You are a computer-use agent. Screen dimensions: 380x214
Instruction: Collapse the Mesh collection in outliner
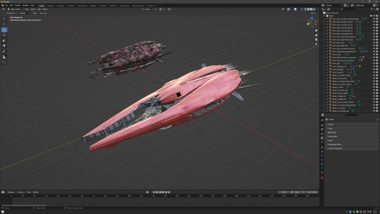[x=325, y=16]
